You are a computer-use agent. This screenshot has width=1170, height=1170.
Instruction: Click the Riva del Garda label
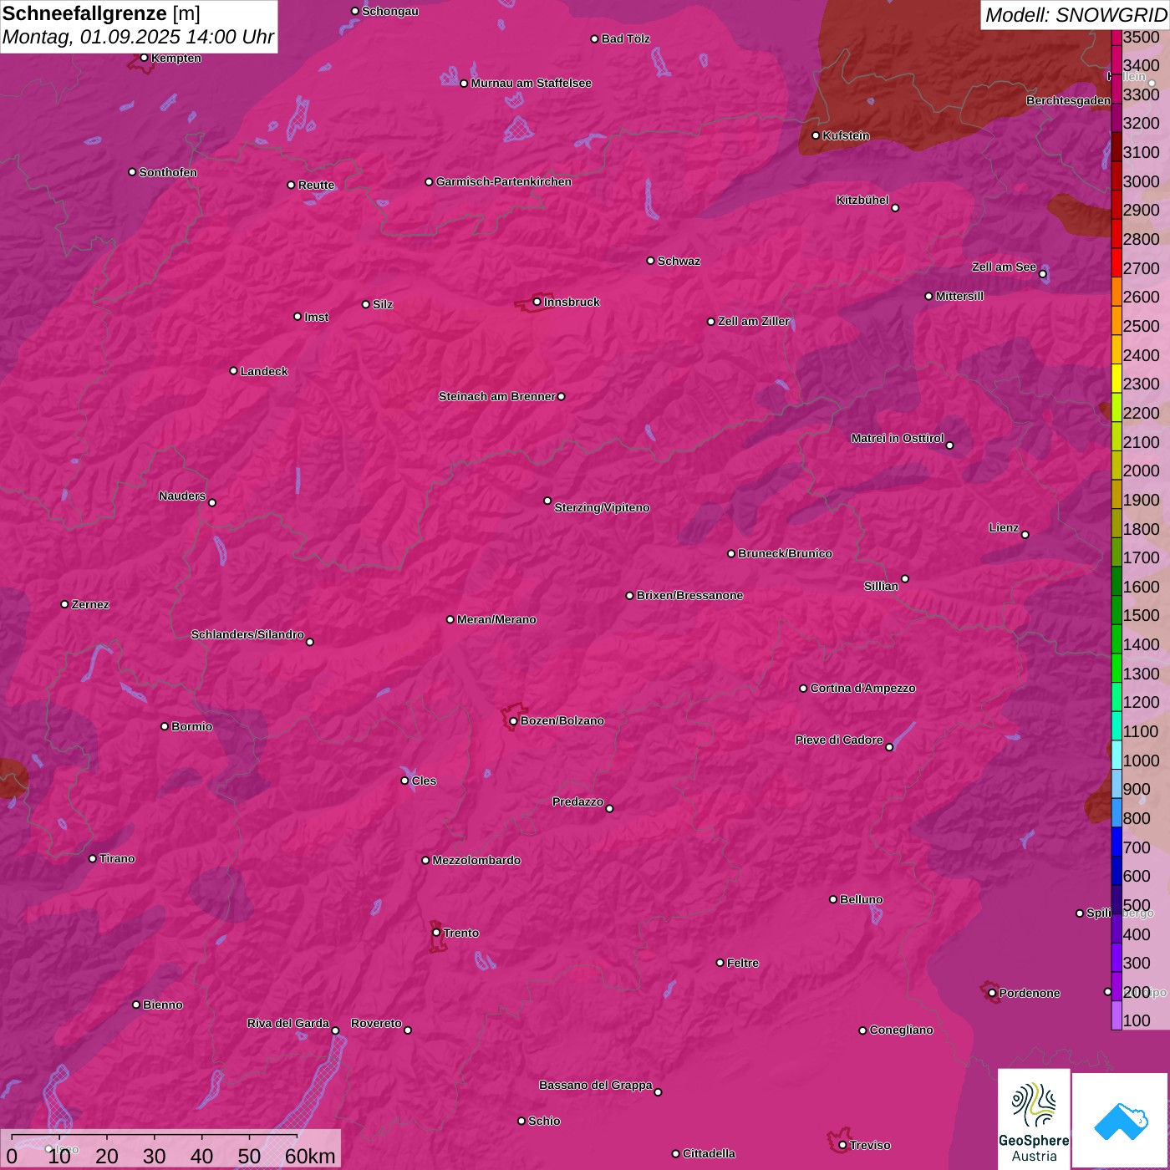[288, 1023]
